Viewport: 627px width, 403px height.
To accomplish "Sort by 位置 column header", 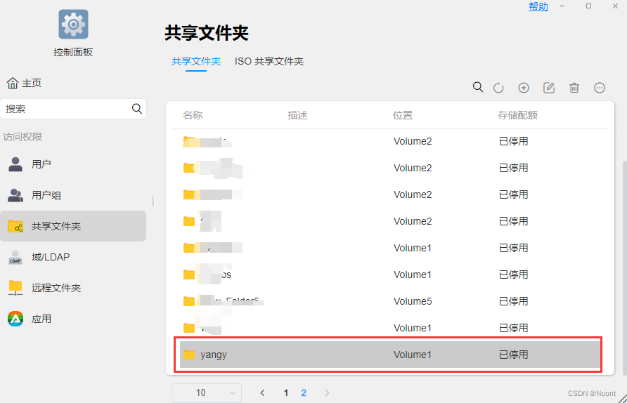I will (403, 115).
